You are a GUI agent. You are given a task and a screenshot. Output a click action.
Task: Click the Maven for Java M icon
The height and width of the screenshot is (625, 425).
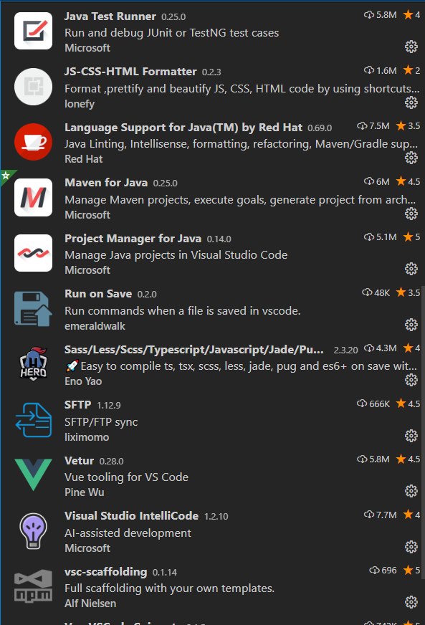point(33,197)
